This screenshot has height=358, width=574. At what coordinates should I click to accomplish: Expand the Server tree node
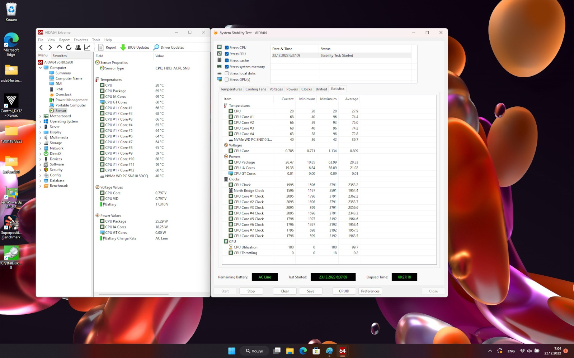tap(40, 127)
